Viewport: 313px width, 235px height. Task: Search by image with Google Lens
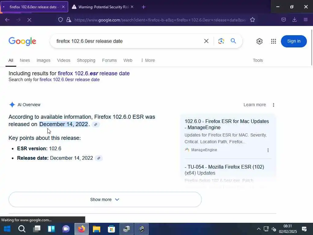coord(221,41)
